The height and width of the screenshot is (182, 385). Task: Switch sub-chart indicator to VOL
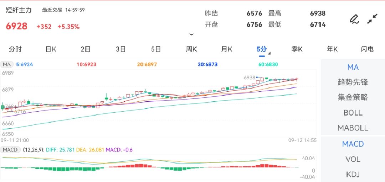[353, 159]
